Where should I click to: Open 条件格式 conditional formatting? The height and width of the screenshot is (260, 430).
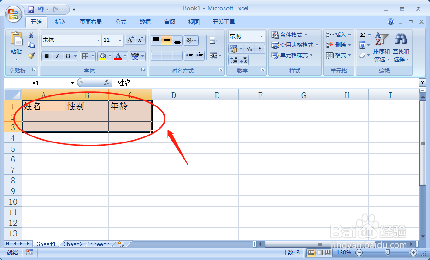click(289, 35)
